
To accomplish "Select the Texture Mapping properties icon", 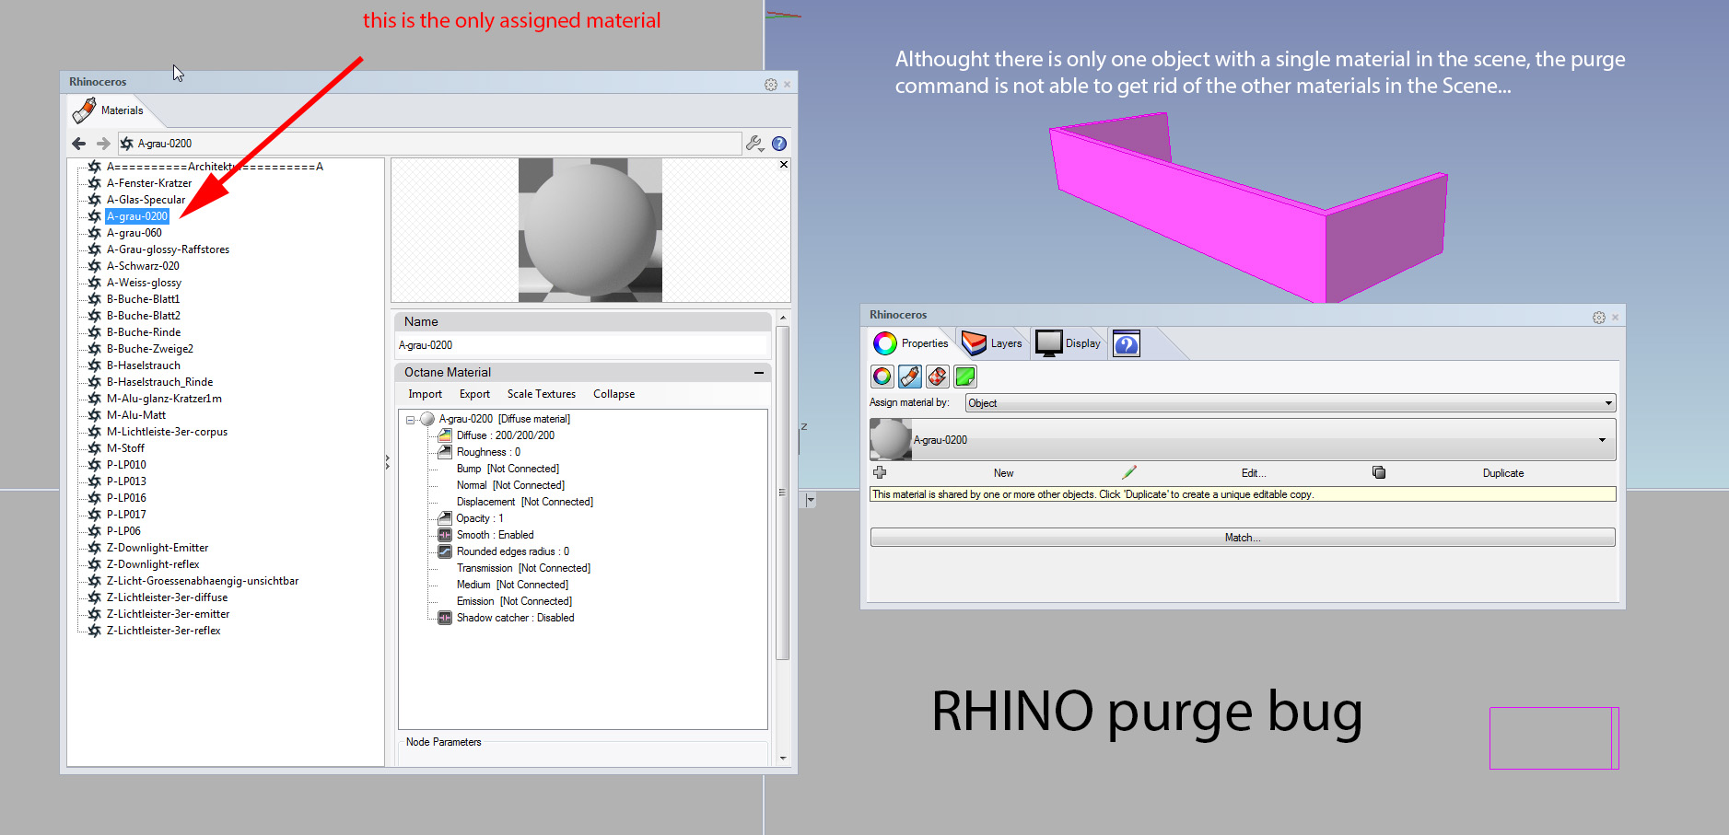I will (x=938, y=377).
